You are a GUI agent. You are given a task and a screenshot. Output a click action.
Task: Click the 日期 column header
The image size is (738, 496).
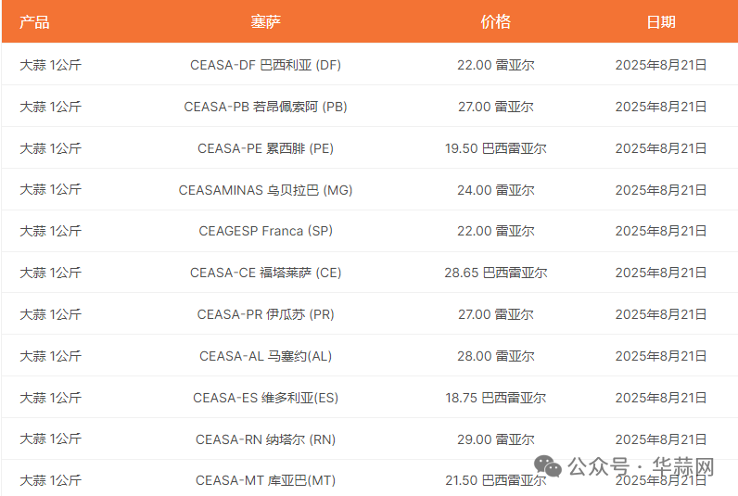tap(660, 22)
